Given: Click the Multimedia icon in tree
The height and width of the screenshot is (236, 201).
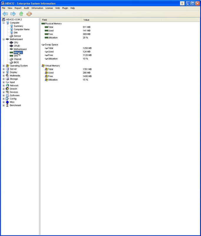Looking at the screenshot, I should tap(7, 76).
